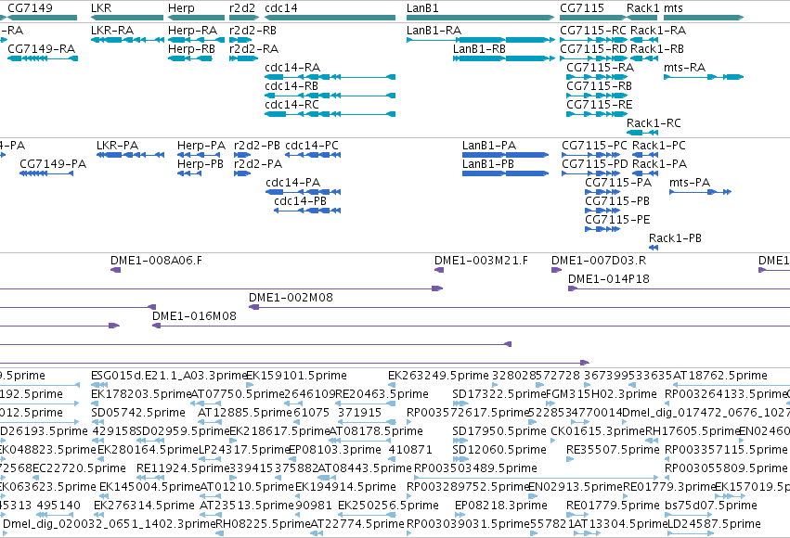
Task: Click the cdc14-PB protein feature
Action: 307,211
